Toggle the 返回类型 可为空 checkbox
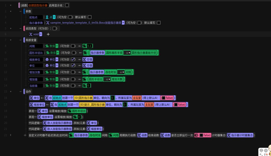Screen dimensions: 271x156 pyautogui.click(x=54, y=29)
